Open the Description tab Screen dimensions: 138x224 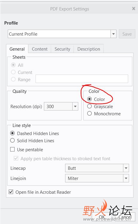(89, 49)
